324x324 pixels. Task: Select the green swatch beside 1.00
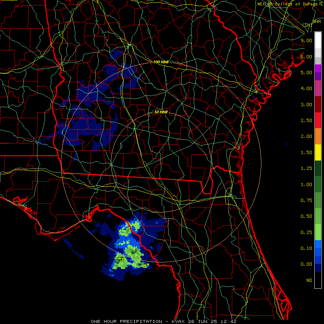318,184
